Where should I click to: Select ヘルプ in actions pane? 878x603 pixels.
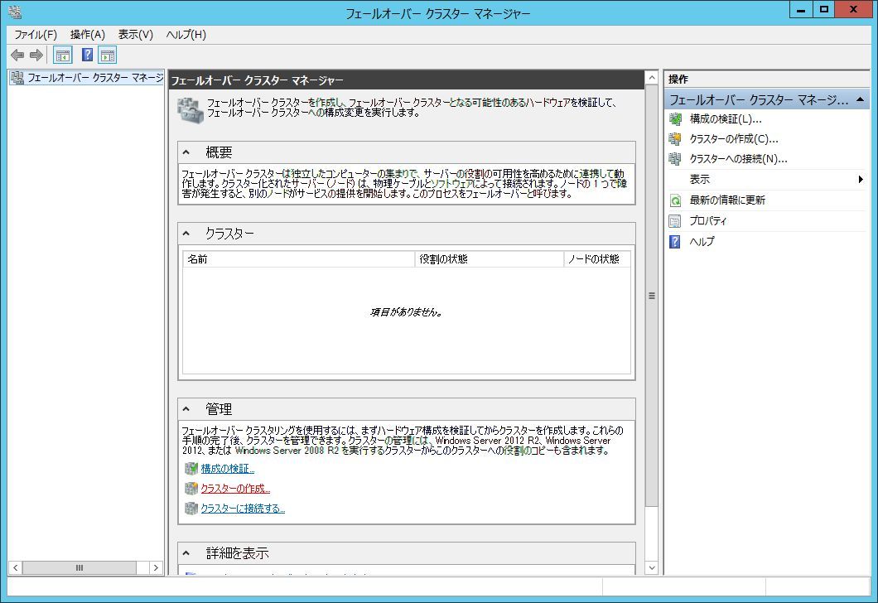(702, 242)
